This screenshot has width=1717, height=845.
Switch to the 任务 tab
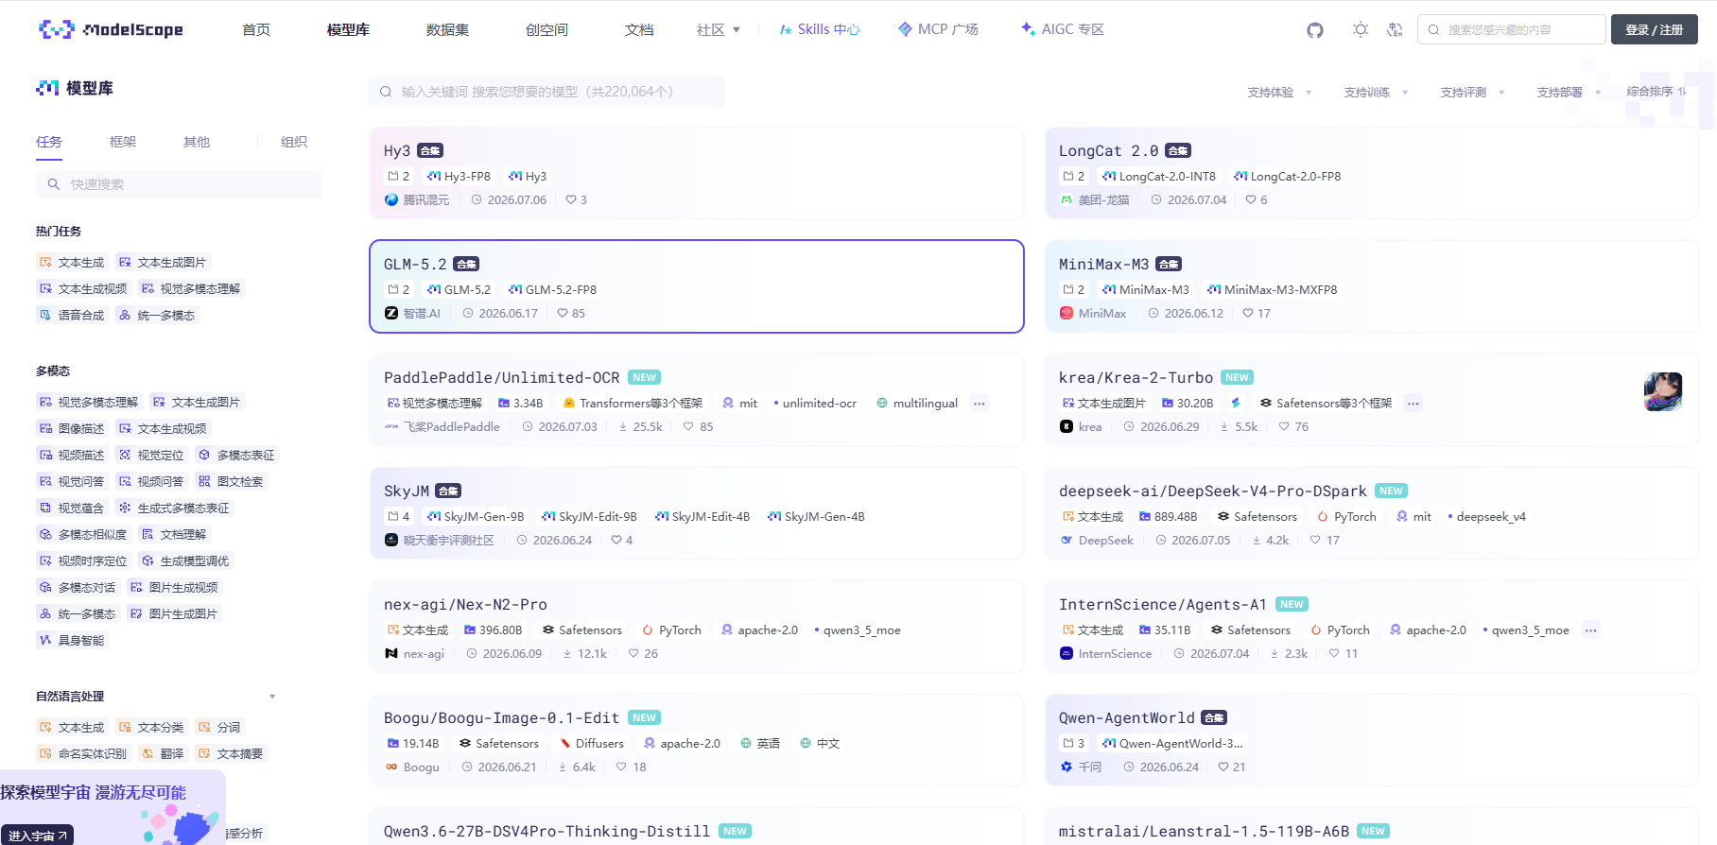[x=49, y=142]
